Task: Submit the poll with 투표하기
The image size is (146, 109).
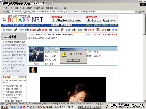Action: (9, 101)
